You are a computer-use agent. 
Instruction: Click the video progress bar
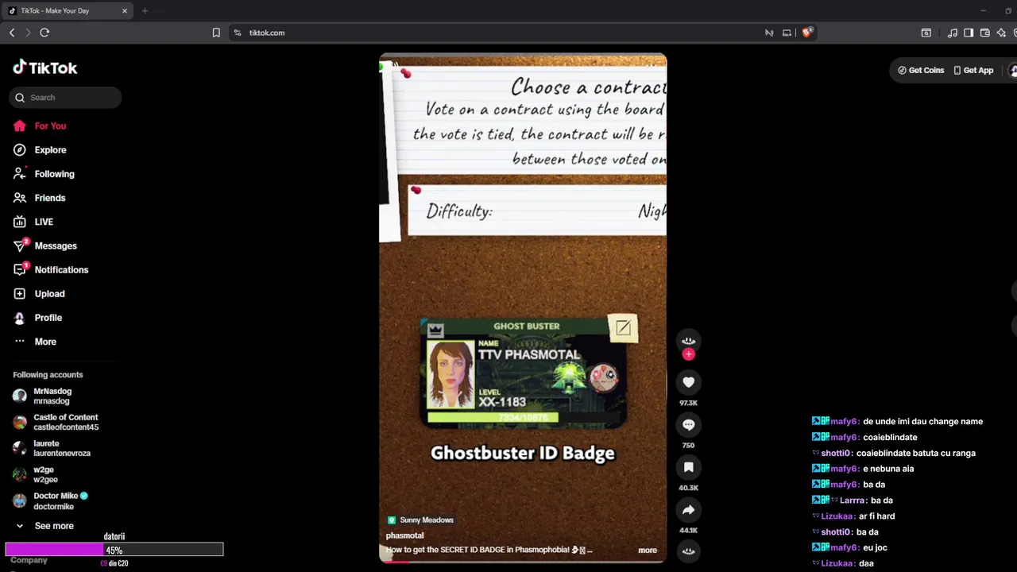point(523,562)
